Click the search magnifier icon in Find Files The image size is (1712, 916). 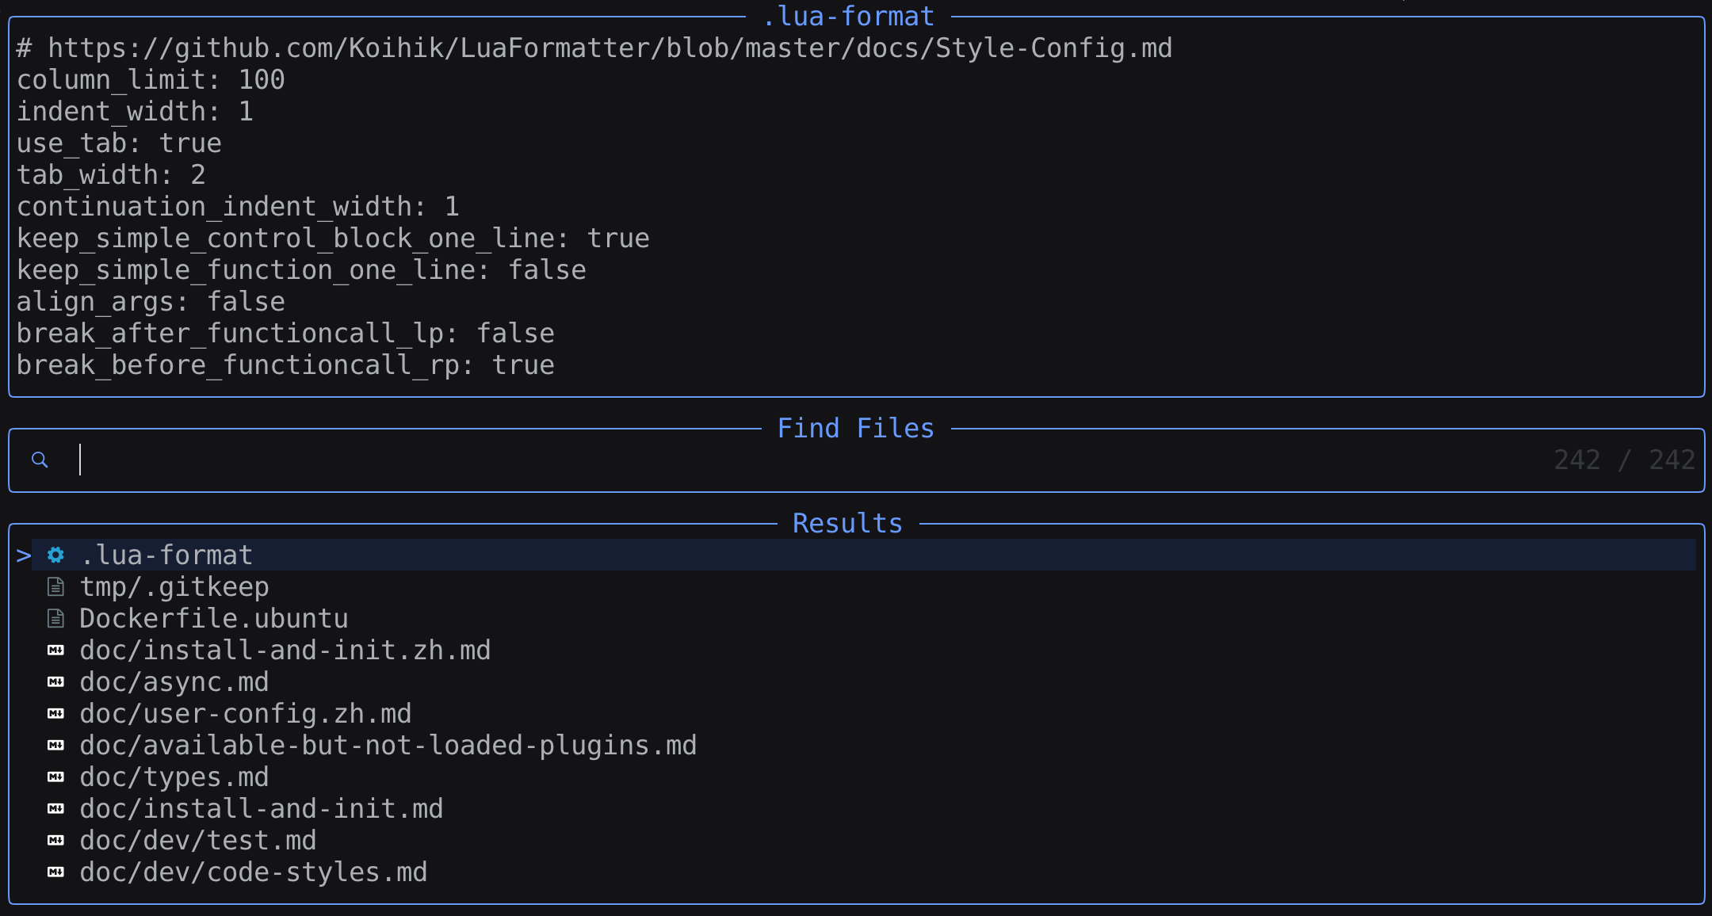(40, 460)
